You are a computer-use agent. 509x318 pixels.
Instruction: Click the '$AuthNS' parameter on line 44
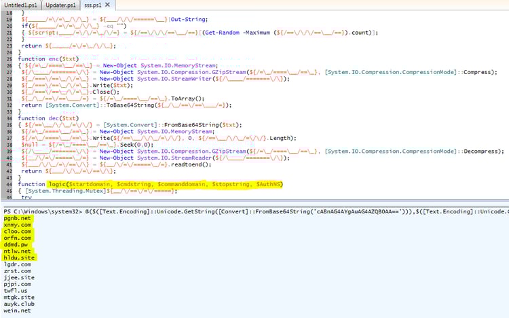(x=268, y=184)
